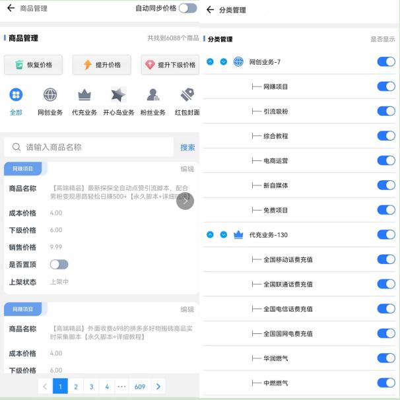Viewport: 400px width, 400px height.
Task: Toggle the 自动同步价格 switch
Action: pos(187,9)
